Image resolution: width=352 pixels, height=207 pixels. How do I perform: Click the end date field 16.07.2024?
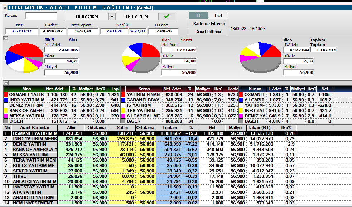tap(137, 17)
